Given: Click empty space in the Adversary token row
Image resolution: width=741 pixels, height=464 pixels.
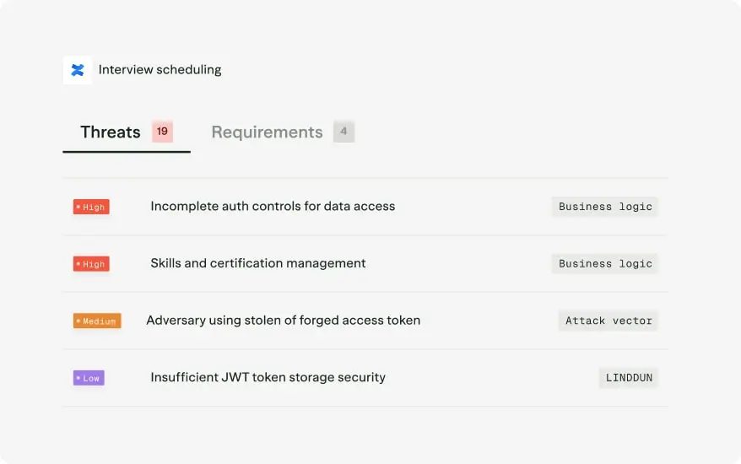Looking at the screenshot, I should click(489, 321).
